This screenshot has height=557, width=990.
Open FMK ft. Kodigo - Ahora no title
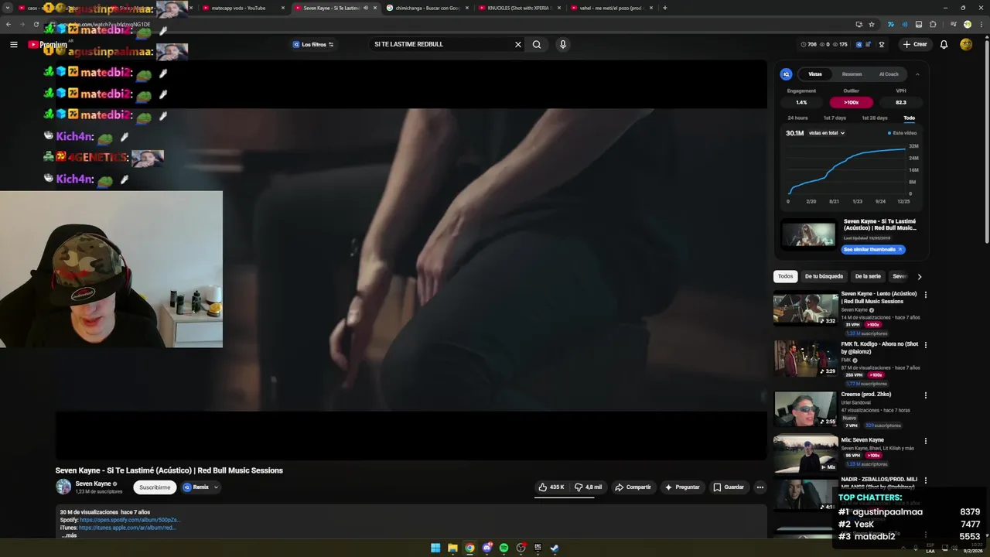pyautogui.click(x=879, y=347)
